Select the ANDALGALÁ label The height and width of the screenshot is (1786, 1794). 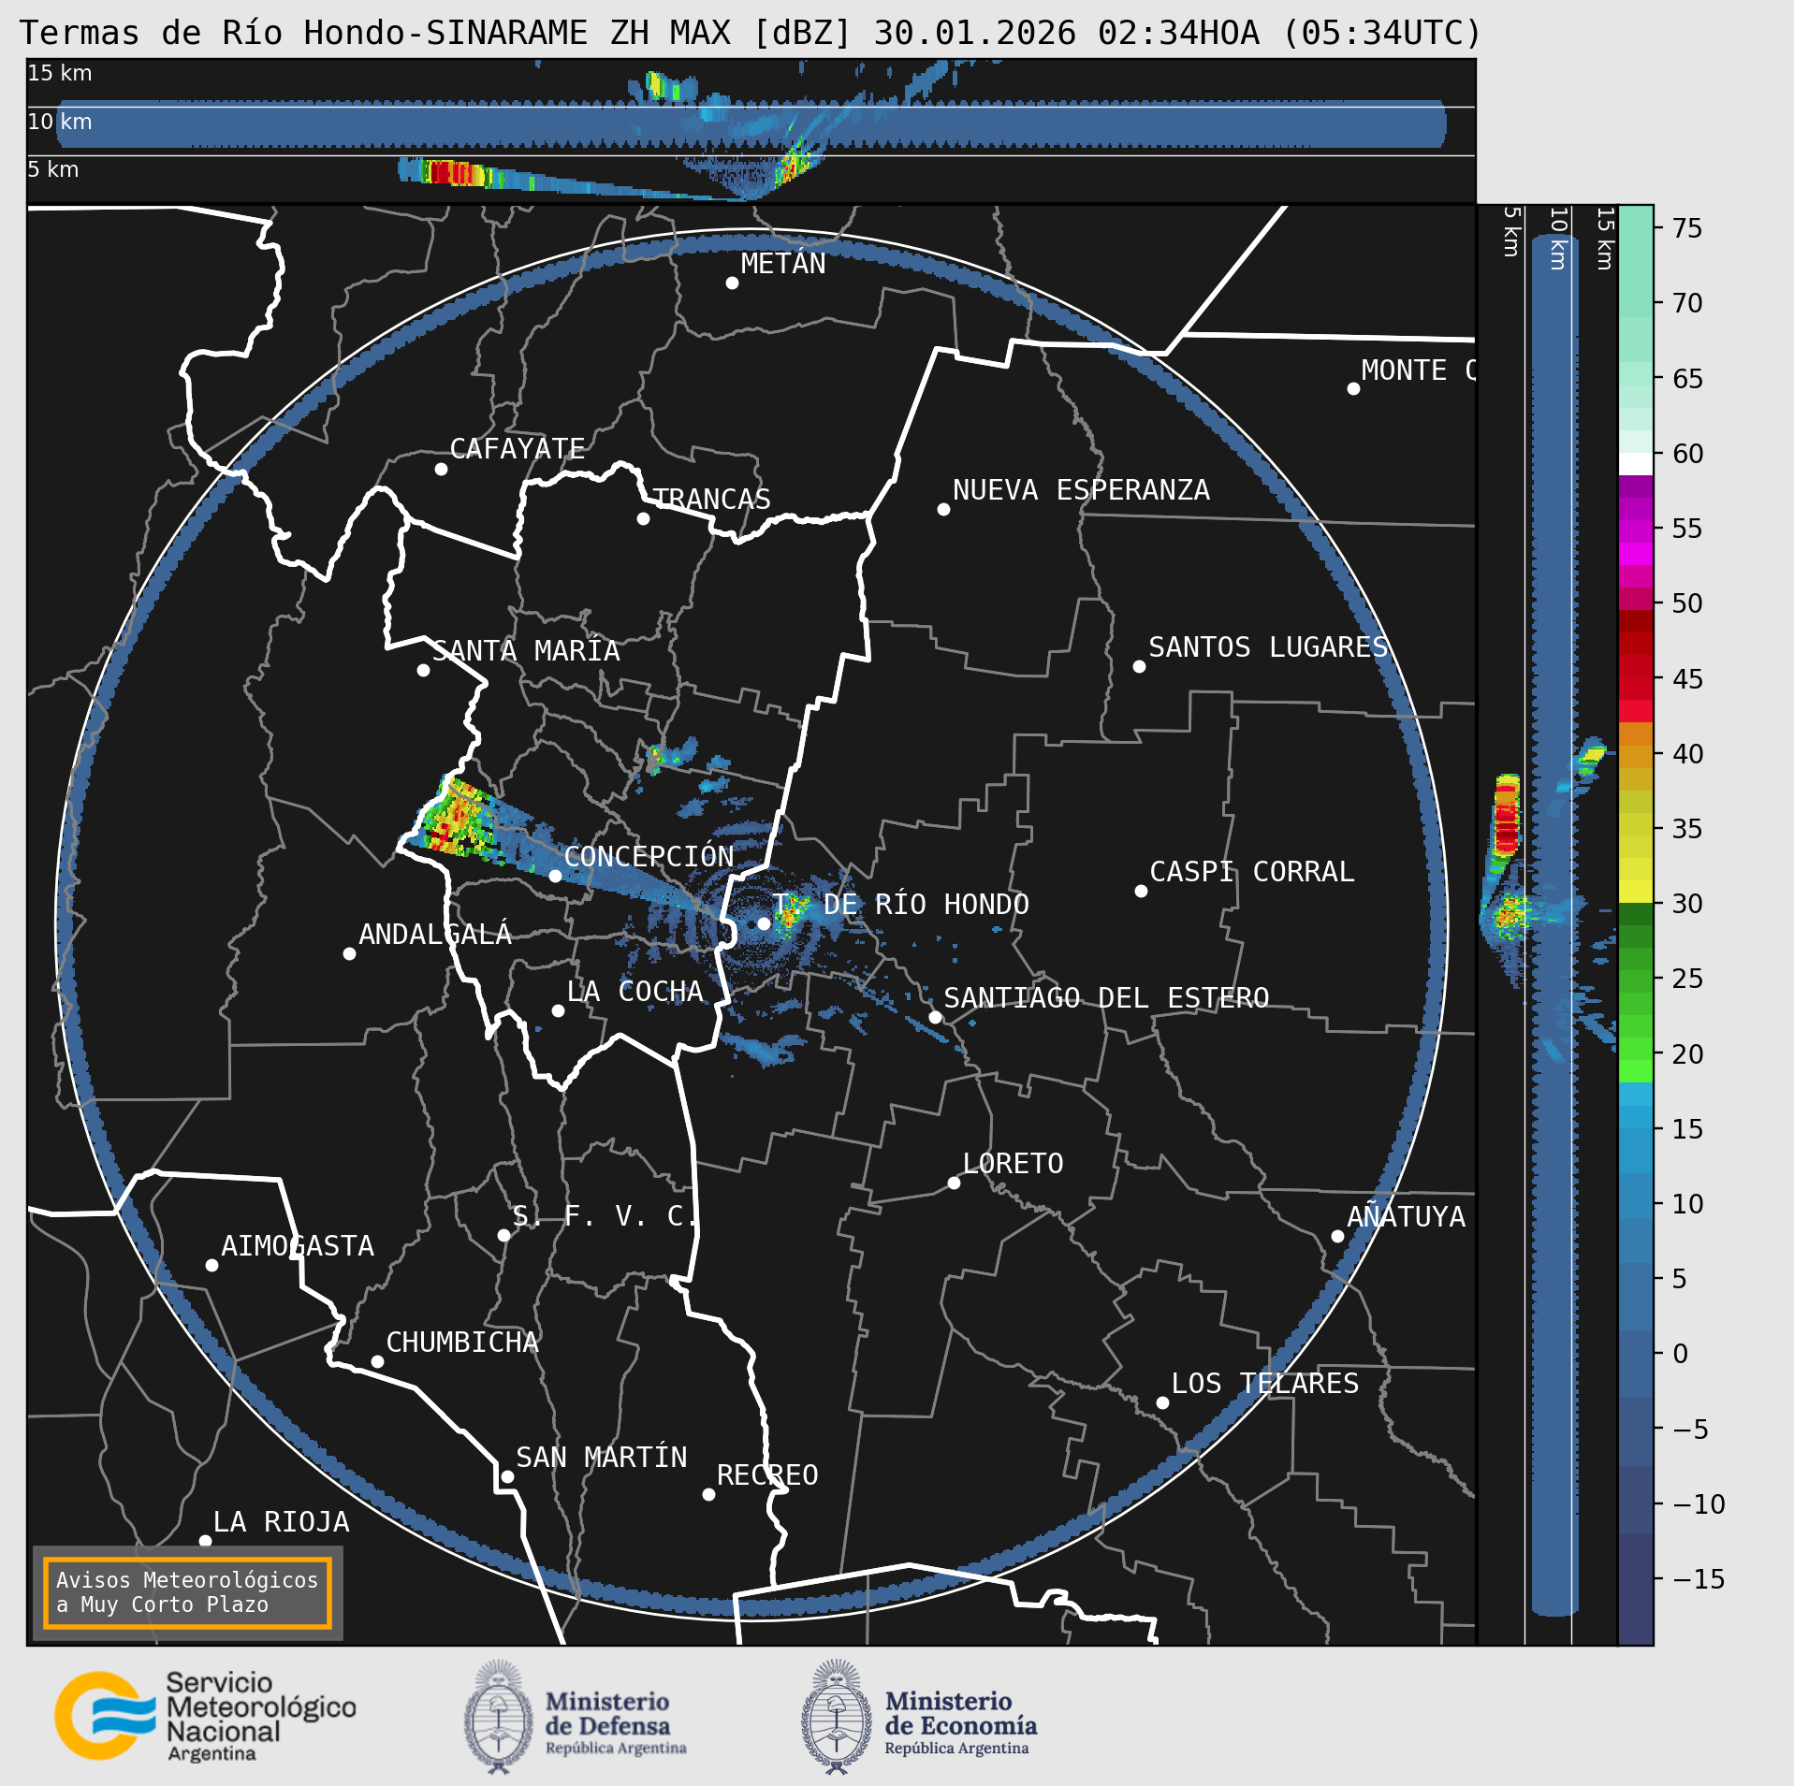pyautogui.click(x=435, y=934)
